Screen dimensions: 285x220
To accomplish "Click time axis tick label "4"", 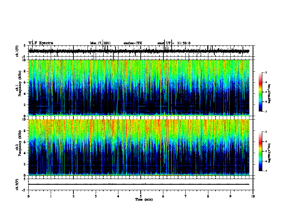I will coord(118,196).
